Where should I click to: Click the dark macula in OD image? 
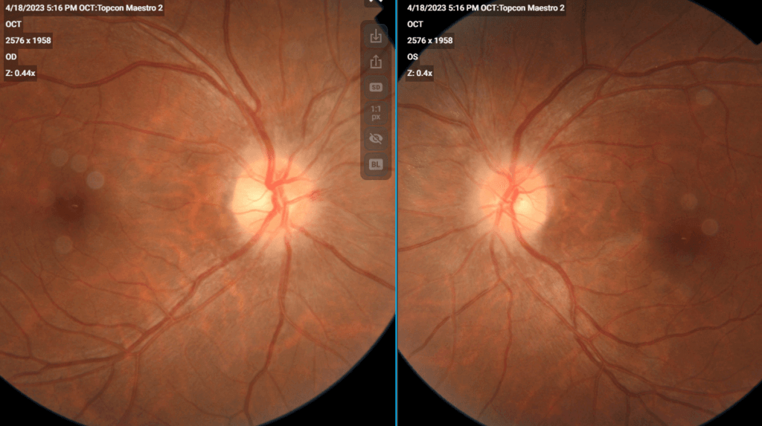pyautogui.click(x=72, y=208)
